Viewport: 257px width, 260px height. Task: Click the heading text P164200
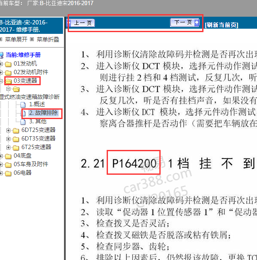(x=134, y=164)
